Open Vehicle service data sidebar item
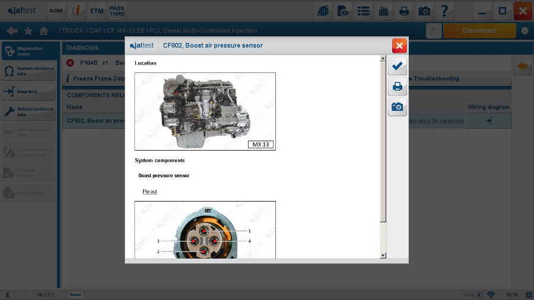 pyautogui.click(x=29, y=132)
